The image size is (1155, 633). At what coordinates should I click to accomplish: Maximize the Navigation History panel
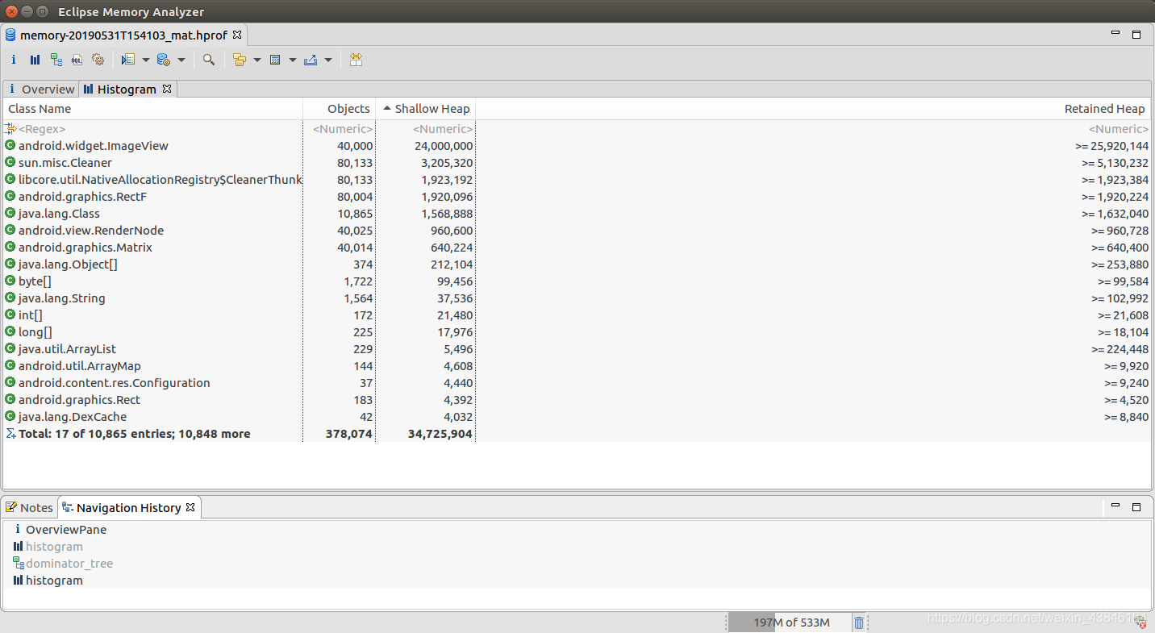pos(1136,506)
